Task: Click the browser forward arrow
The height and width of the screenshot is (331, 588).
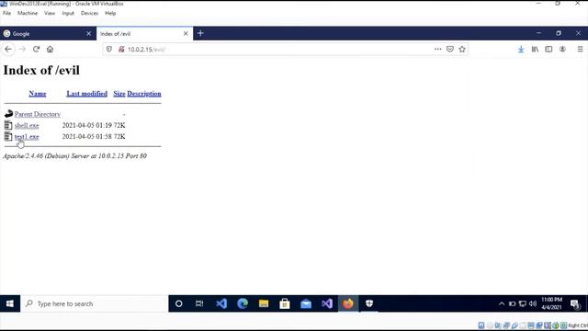Action: click(x=22, y=49)
